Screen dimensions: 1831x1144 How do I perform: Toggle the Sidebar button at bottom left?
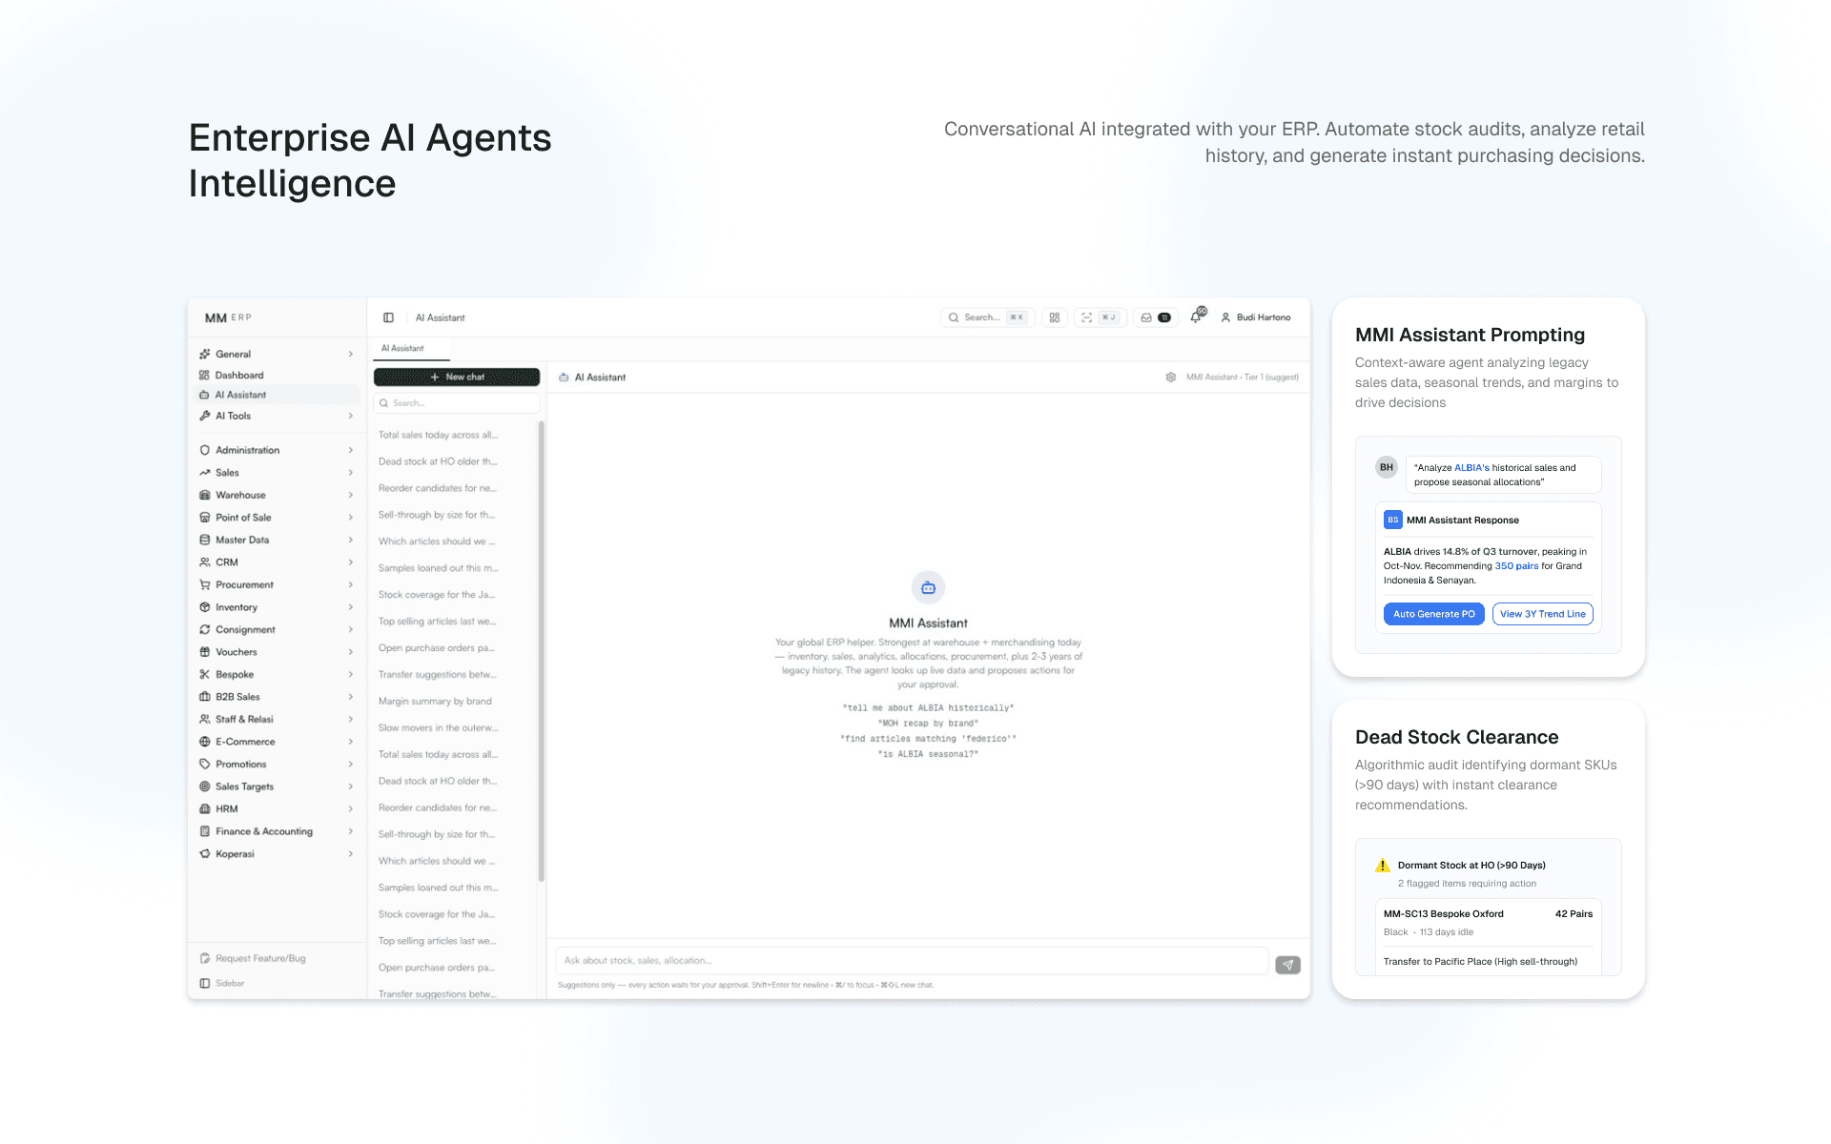tap(222, 983)
